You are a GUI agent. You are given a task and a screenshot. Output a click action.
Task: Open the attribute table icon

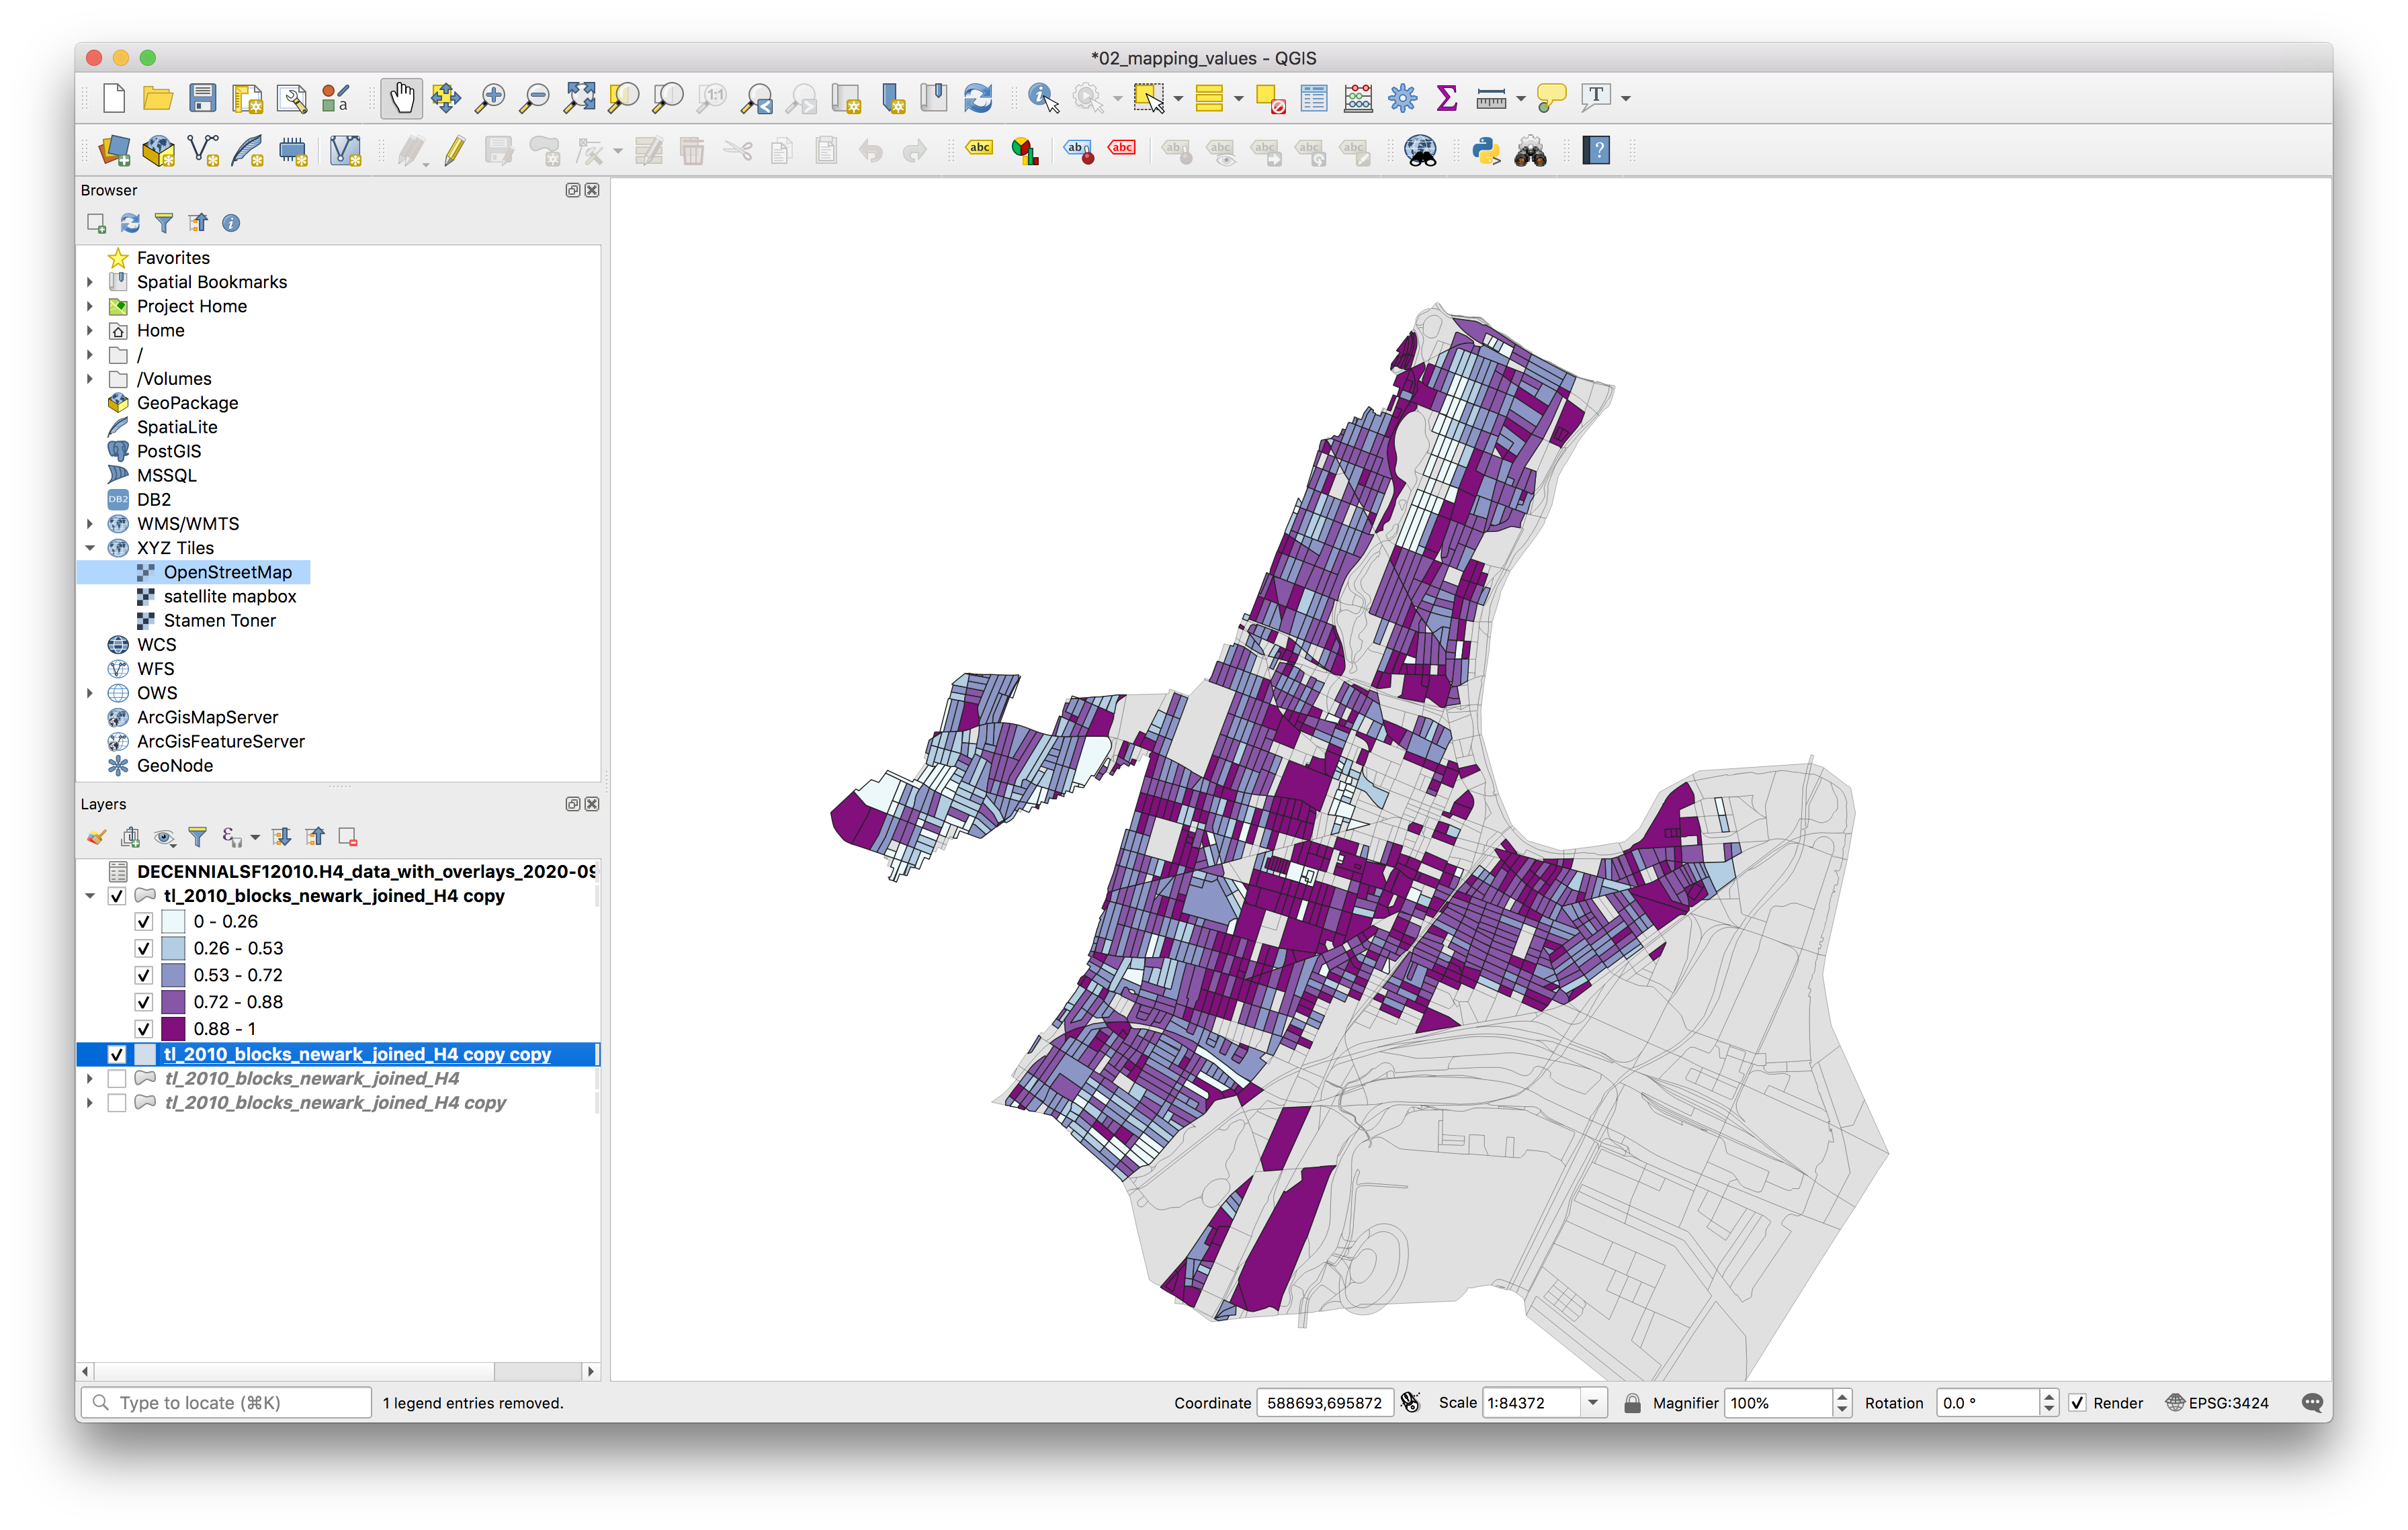tap(1314, 98)
